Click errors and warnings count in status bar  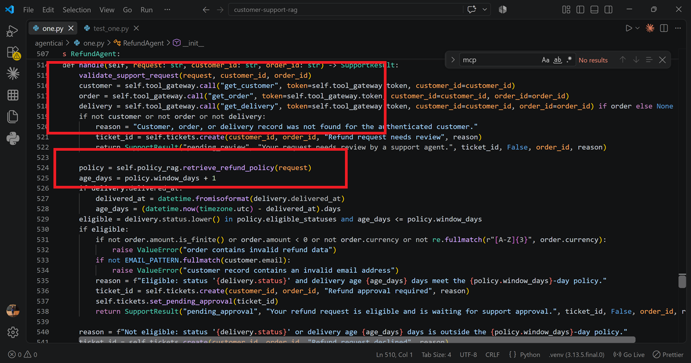tap(23, 355)
